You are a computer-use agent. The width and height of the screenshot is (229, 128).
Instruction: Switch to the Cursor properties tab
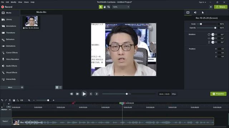203,13
